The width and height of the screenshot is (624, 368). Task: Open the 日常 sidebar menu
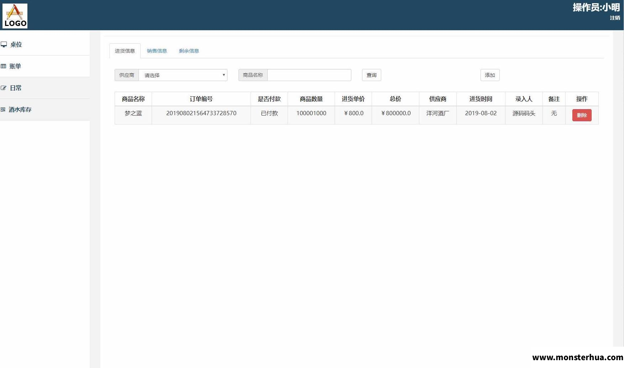(x=45, y=88)
